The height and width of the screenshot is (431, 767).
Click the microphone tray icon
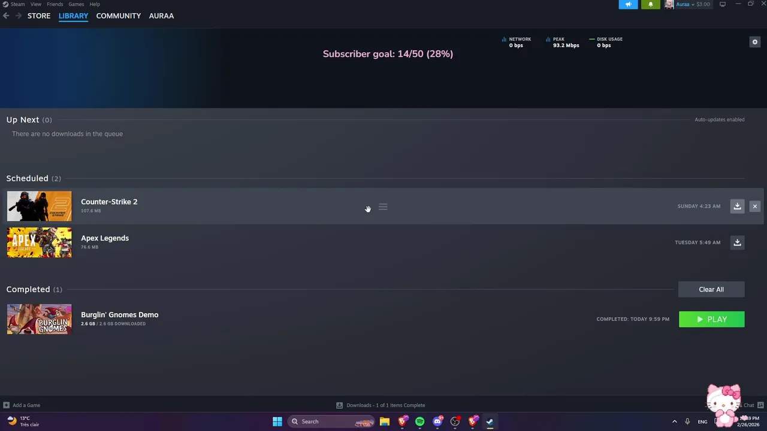687,421
